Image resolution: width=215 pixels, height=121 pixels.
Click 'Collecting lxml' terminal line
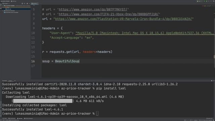click(16, 93)
